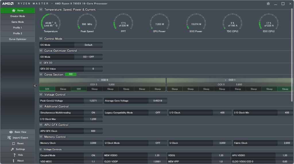Click the eye icon beside Basic View
This screenshot has width=294, height=164.
(11, 132)
